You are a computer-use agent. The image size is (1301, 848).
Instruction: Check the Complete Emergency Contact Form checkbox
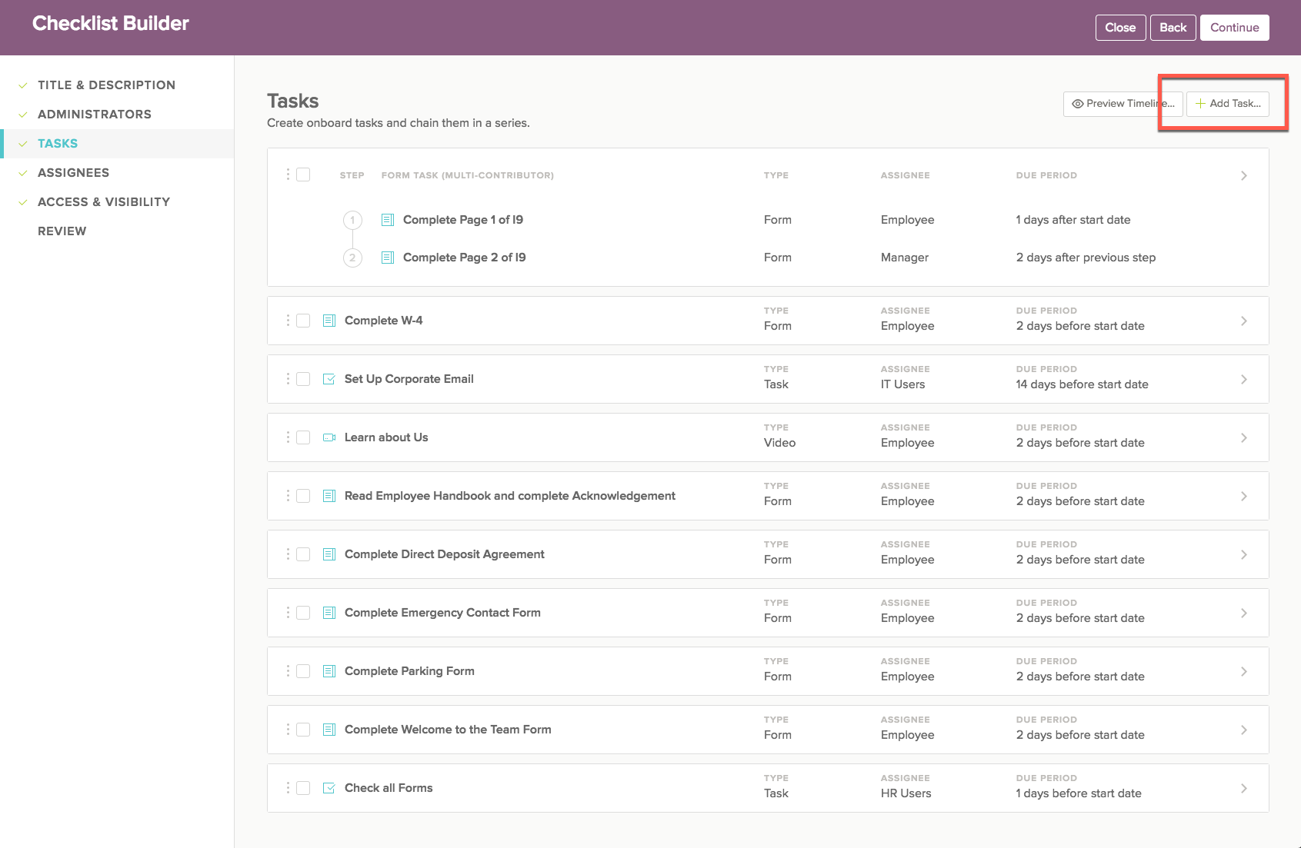point(303,613)
